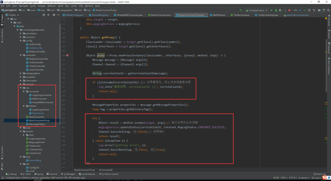The width and height of the screenshot is (331, 181).
Task: Open the TestApplication run configuration dropdown
Action: click(x=256, y=10)
